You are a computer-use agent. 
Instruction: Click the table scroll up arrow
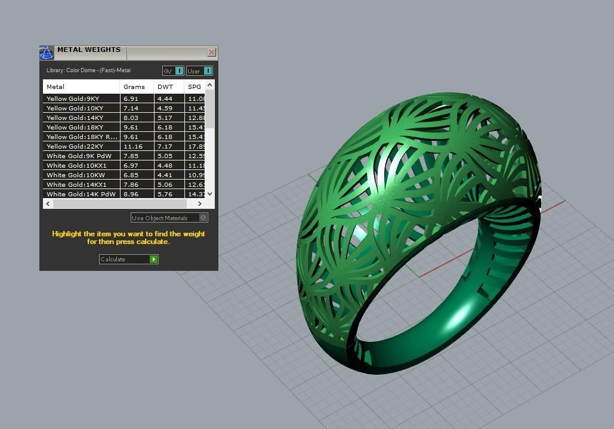(x=210, y=85)
